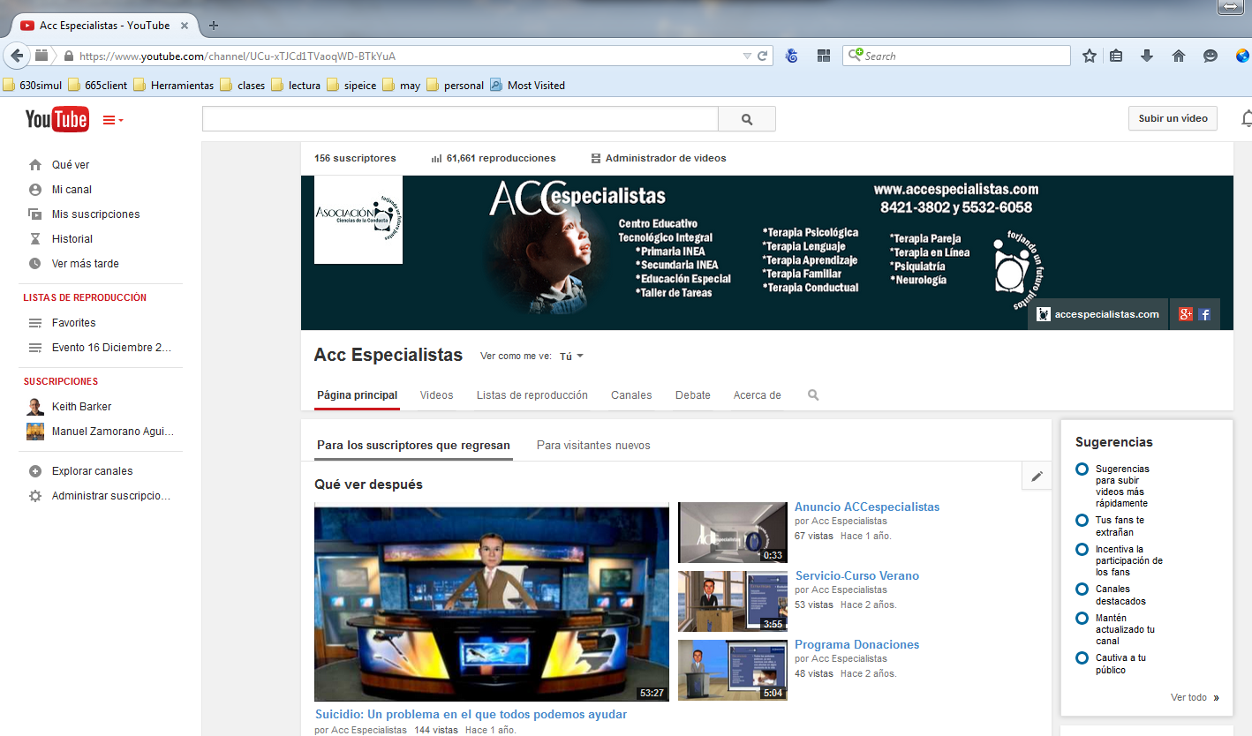Viewport: 1252px width, 736px height.
Task: Click Ver todo suggestions link
Action: (1195, 697)
